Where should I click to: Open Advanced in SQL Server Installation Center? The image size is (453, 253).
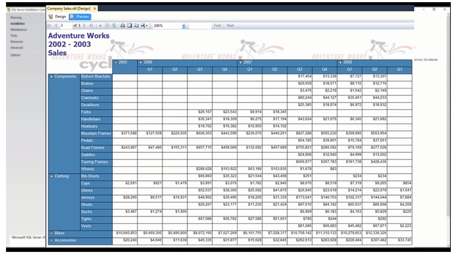click(x=17, y=48)
